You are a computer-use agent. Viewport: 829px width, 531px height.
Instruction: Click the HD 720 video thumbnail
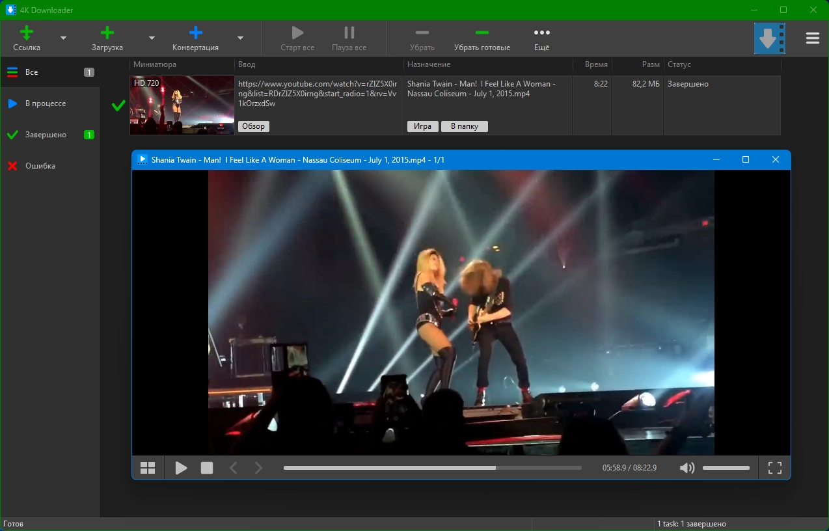(x=182, y=105)
